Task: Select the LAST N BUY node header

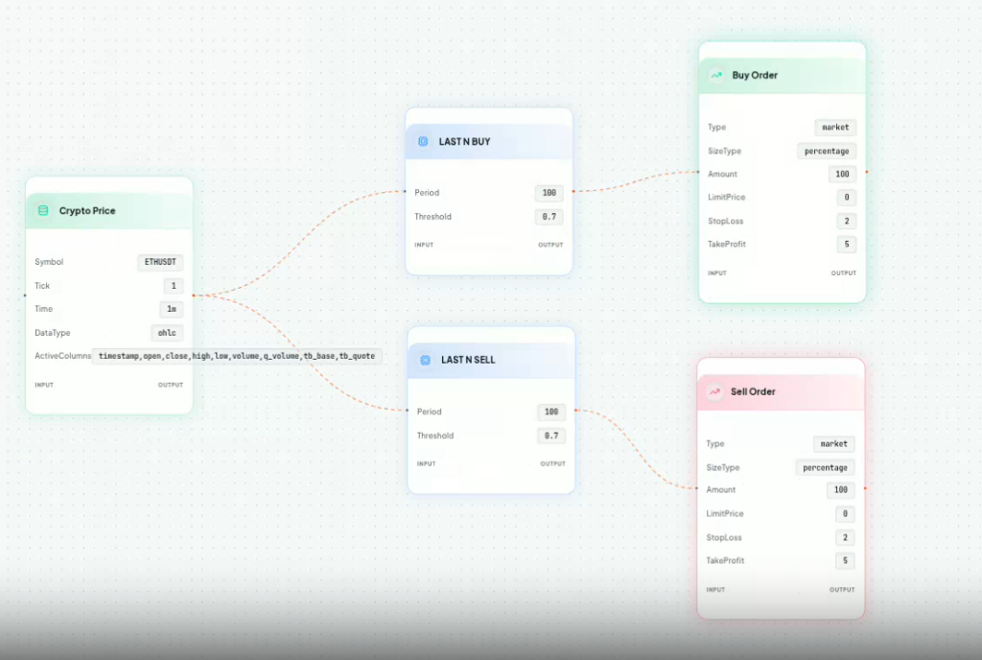Action: (x=489, y=142)
